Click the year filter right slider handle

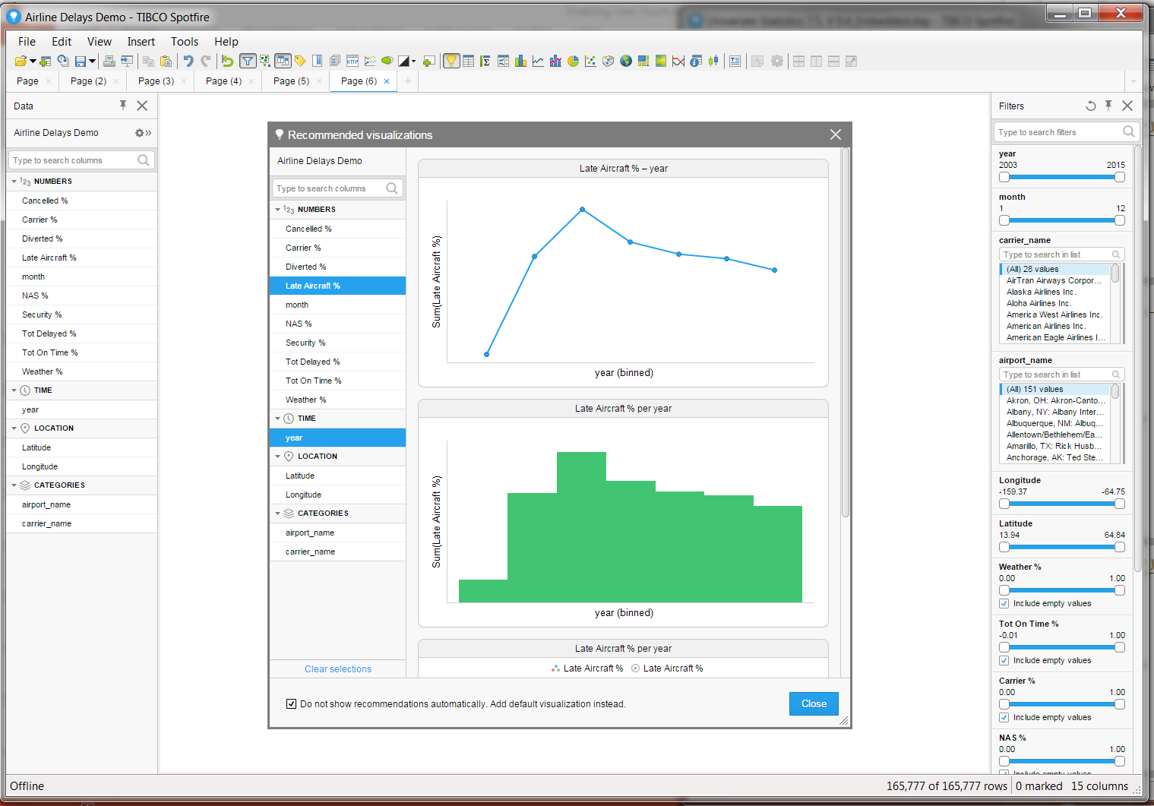[1119, 177]
